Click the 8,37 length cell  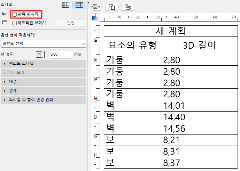[x=199, y=163]
